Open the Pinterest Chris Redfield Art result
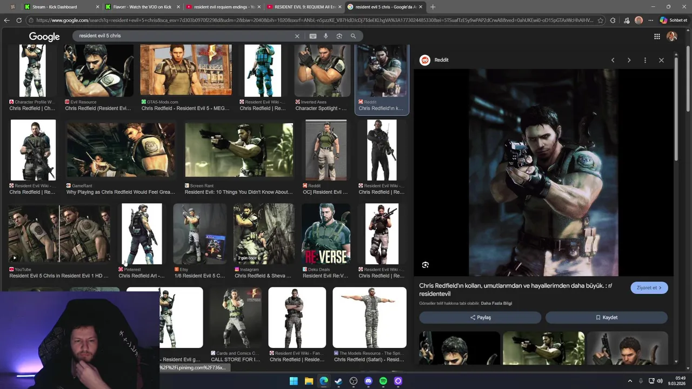The image size is (692, 389). (142, 241)
